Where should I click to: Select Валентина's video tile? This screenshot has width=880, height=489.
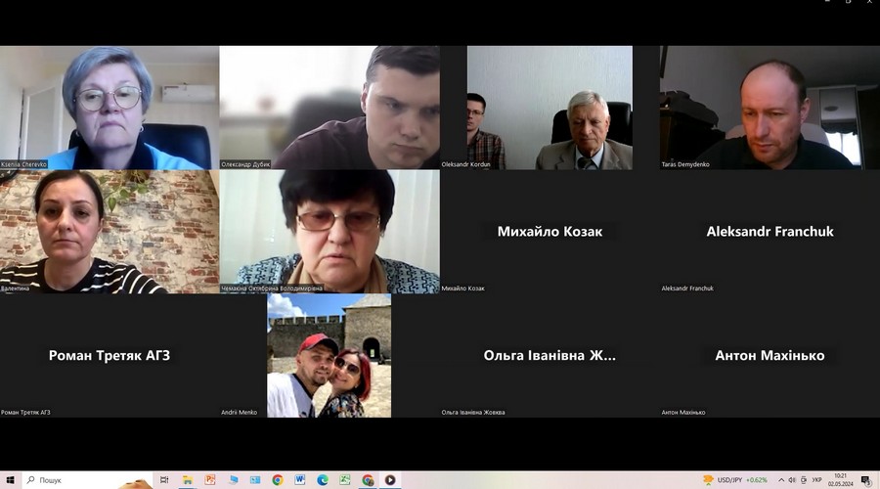(x=110, y=232)
